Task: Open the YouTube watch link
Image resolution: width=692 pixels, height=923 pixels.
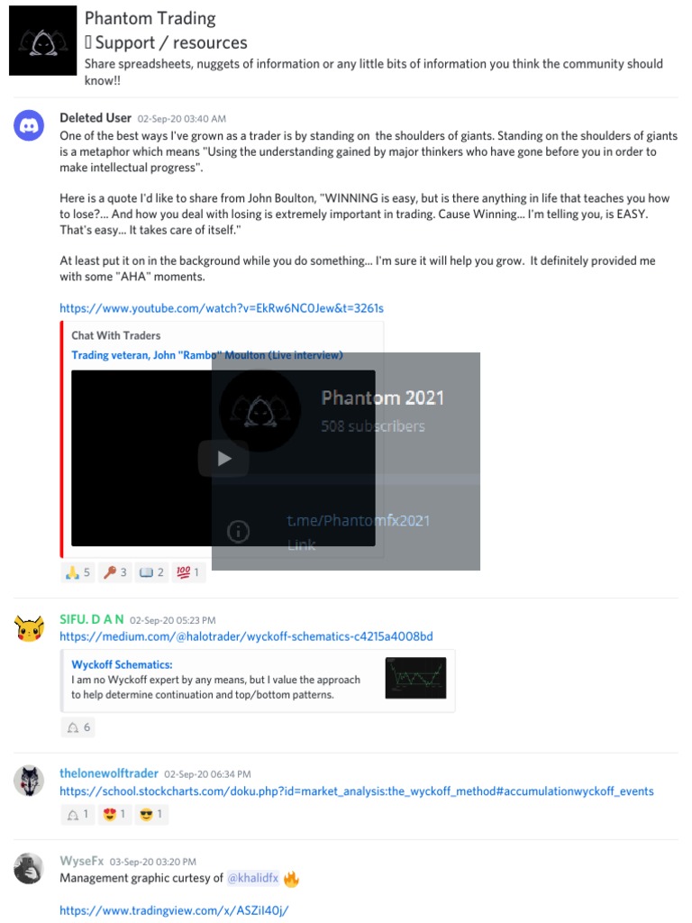Action: 222,308
